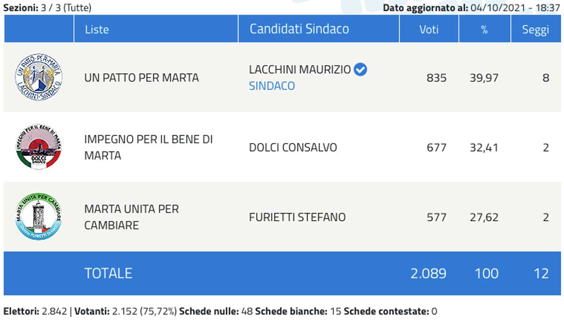Click candidate name LACCHINI MAURIZIO
564x322 pixels.
pos(300,69)
